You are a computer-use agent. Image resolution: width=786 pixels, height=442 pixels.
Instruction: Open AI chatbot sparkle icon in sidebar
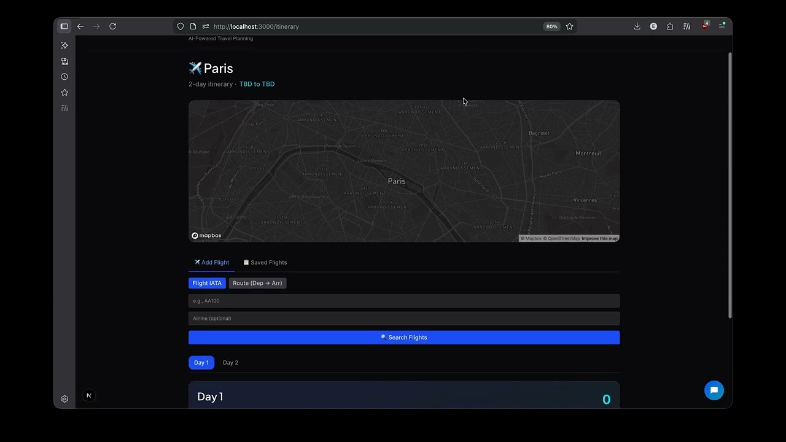tap(64, 45)
